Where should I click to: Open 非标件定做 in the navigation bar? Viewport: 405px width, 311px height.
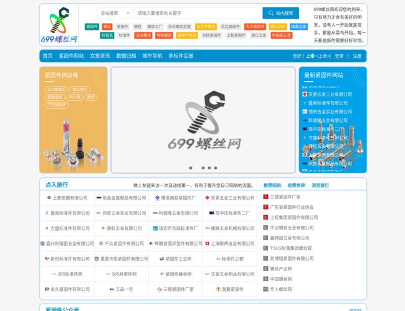coord(181,56)
